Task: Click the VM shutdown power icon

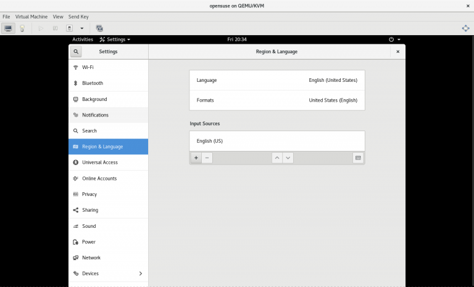Action: coord(70,28)
